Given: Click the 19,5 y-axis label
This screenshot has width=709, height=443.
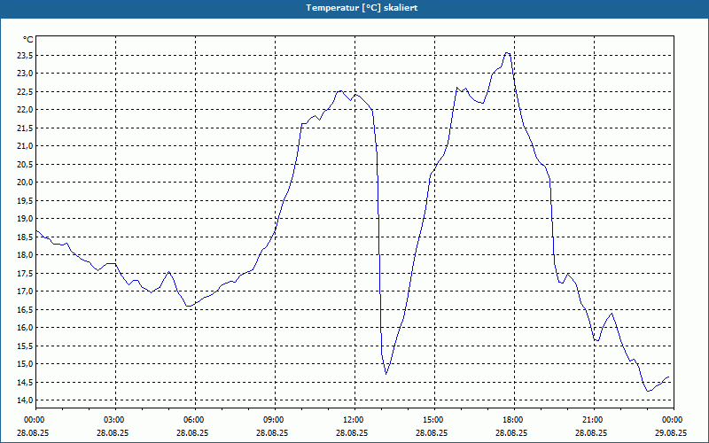Looking at the screenshot, I should pyautogui.click(x=26, y=201).
